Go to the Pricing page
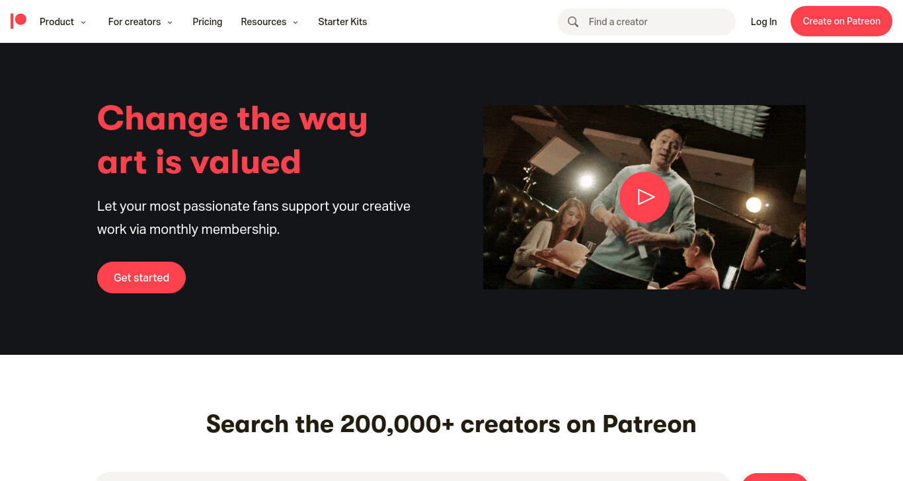This screenshot has width=903, height=481. coord(208,22)
